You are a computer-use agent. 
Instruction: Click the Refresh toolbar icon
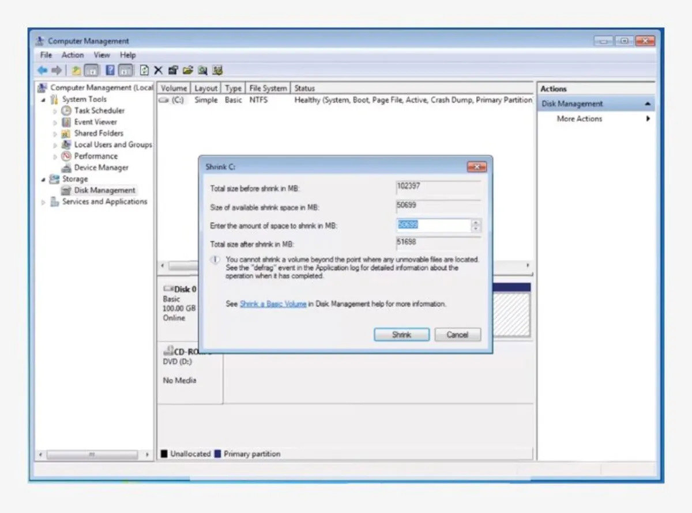(144, 70)
